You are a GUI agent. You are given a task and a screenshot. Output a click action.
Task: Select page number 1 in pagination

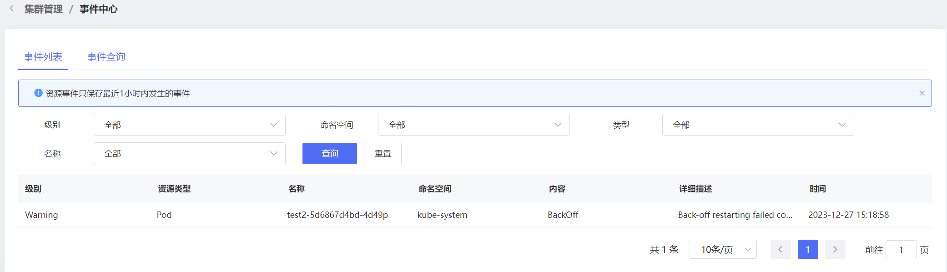(807, 249)
